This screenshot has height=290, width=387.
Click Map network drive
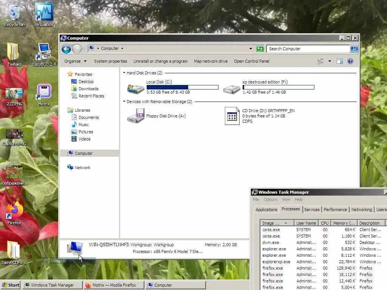pyautogui.click(x=211, y=61)
